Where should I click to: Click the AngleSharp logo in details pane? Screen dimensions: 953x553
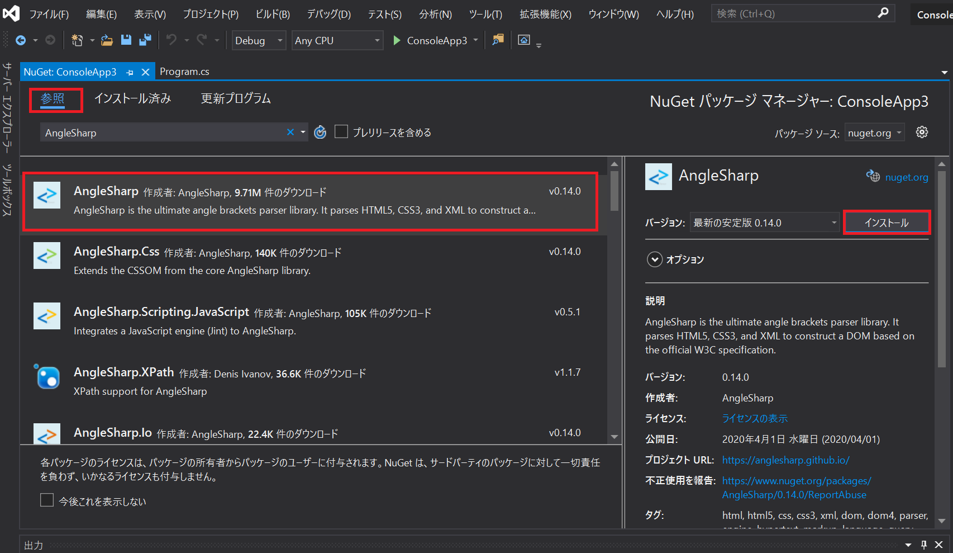(659, 177)
